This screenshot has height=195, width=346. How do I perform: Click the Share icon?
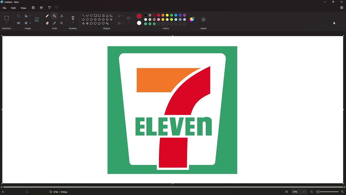(x=41, y=8)
